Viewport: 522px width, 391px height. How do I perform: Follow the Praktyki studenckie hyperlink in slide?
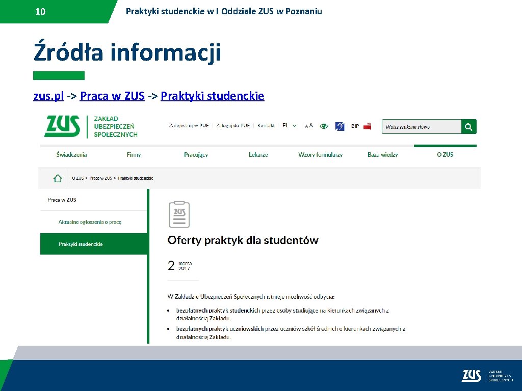point(213,96)
